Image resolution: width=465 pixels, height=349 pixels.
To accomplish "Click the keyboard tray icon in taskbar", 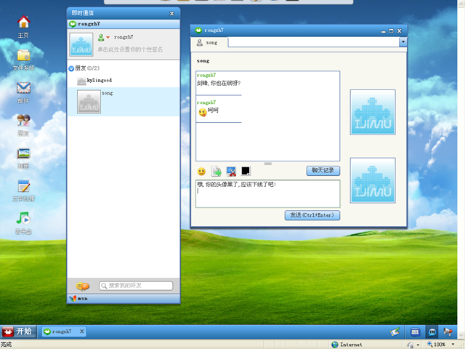I will point(415,332).
